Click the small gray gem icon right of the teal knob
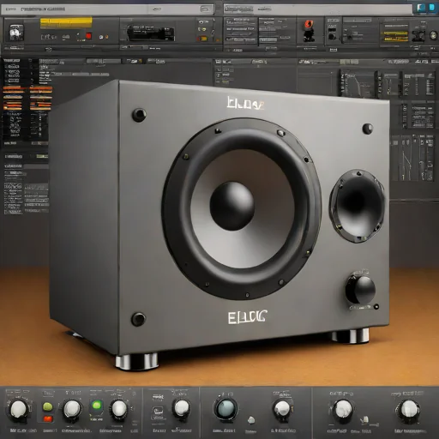Image resolution: width=439 pixels, height=439 pixels. click(251, 420)
